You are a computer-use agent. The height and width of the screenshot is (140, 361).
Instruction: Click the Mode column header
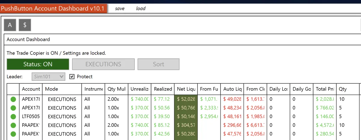point(51,89)
